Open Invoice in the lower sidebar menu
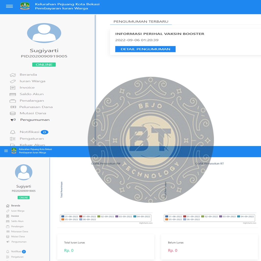This screenshot has width=261, height=261. (x=15, y=216)
